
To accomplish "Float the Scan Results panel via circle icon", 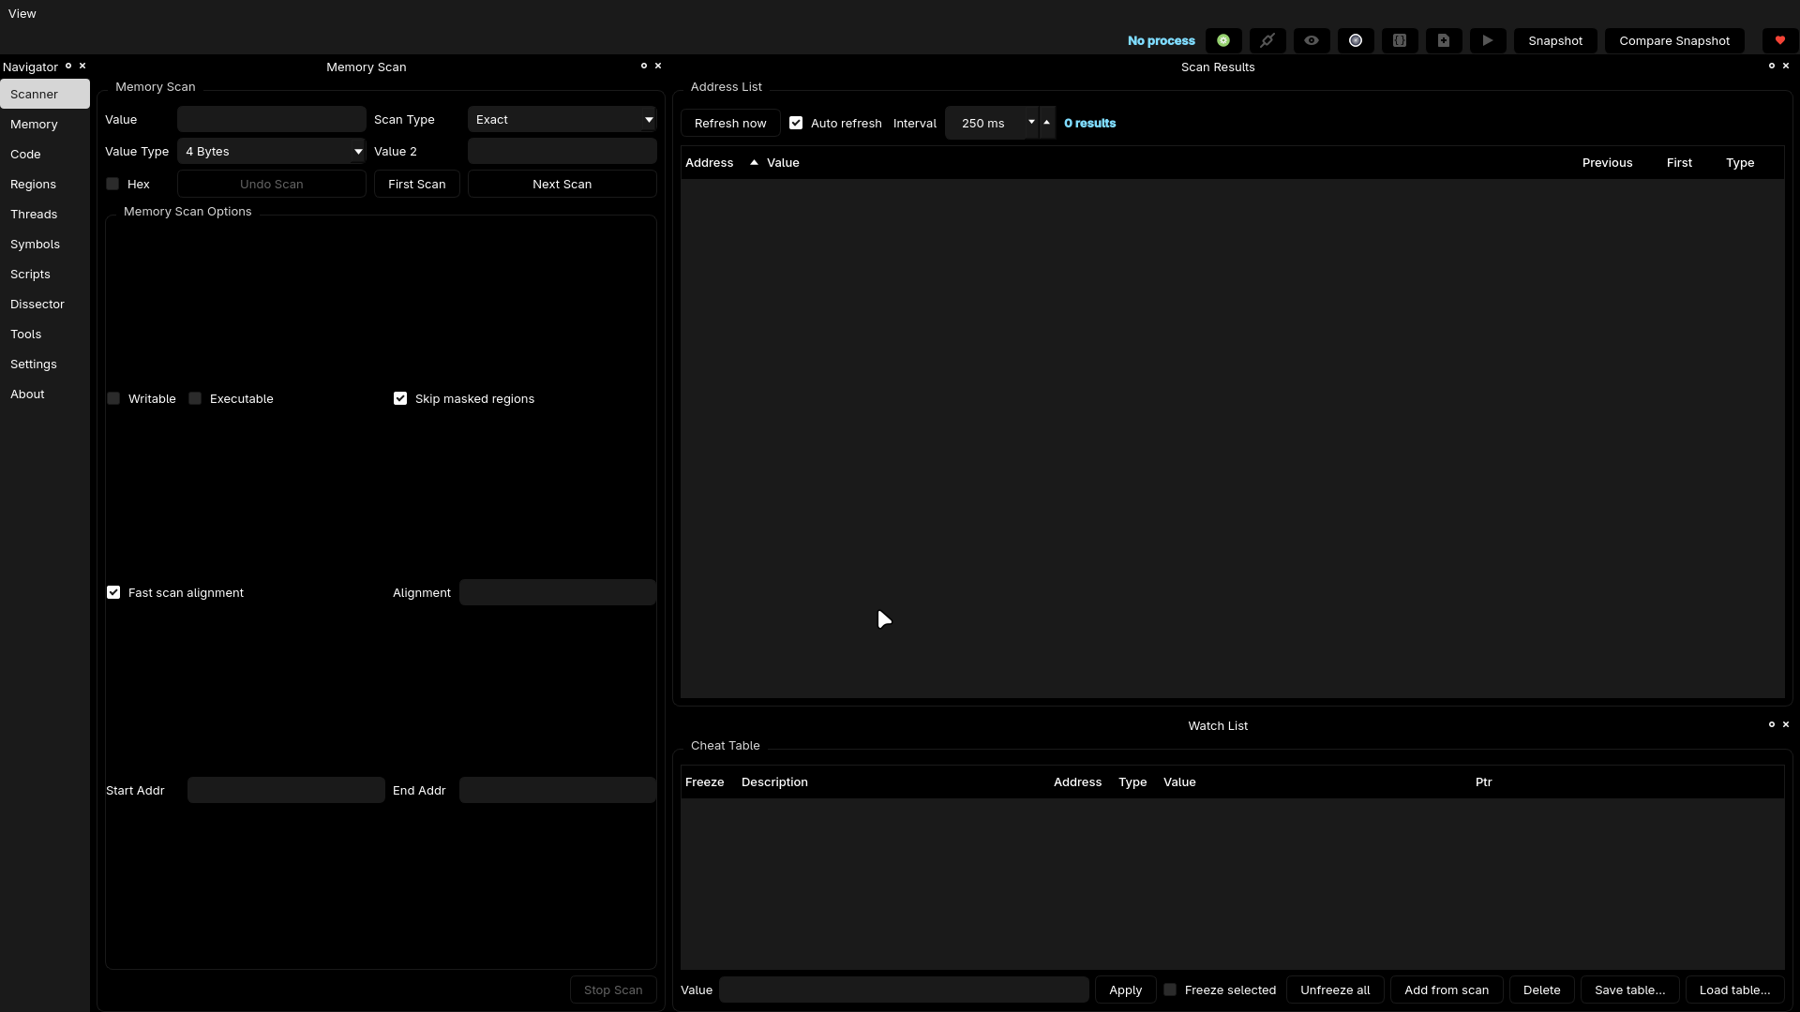I will point(1772,66).
